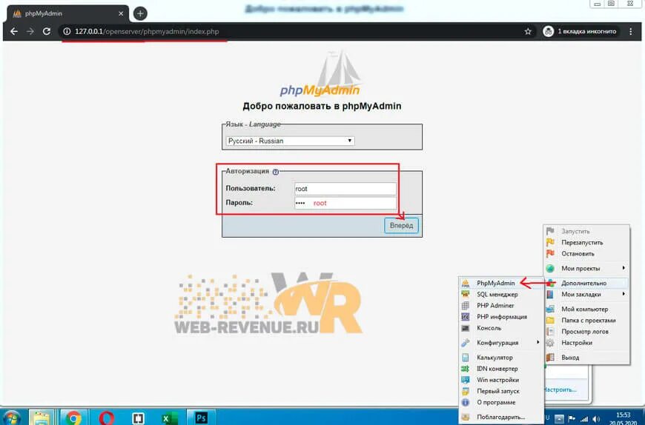Open the Chrome three-dot menu

point(631,31)
